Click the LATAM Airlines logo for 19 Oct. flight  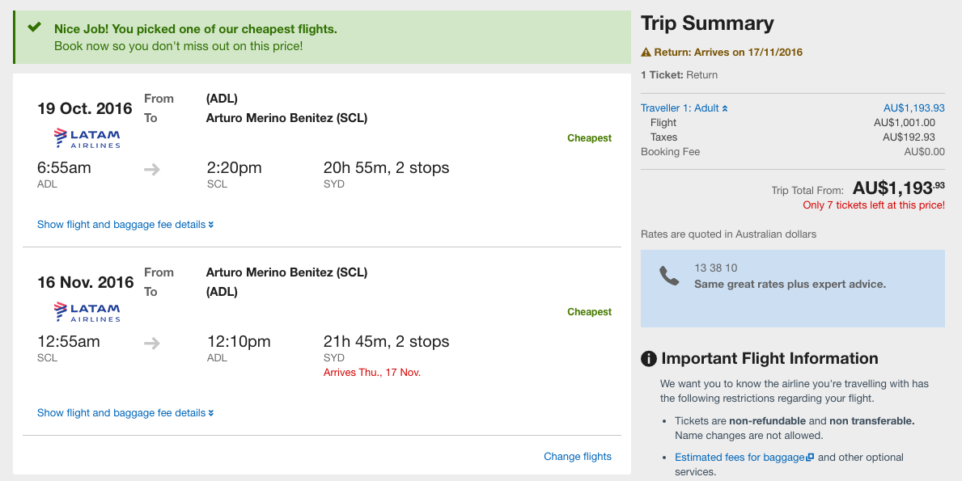[87, 138]
